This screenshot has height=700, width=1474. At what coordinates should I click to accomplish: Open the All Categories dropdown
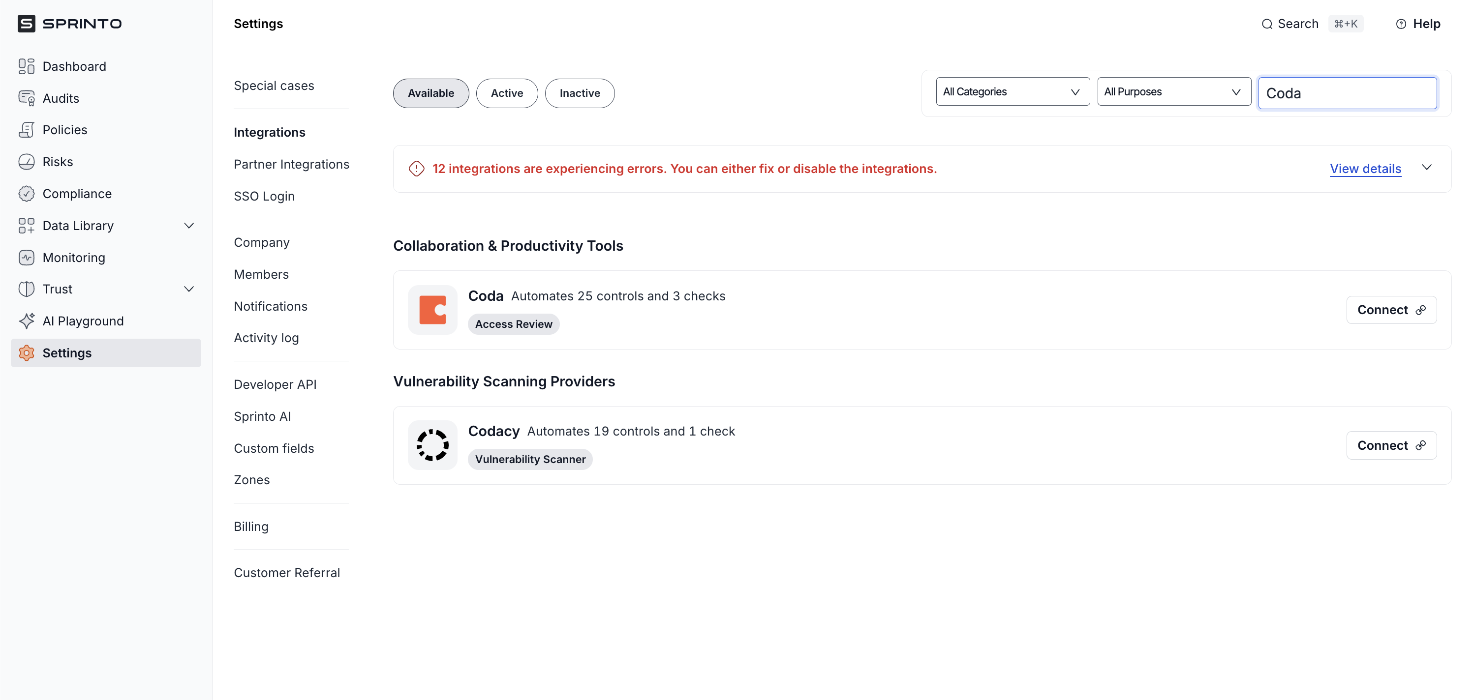1012,91
